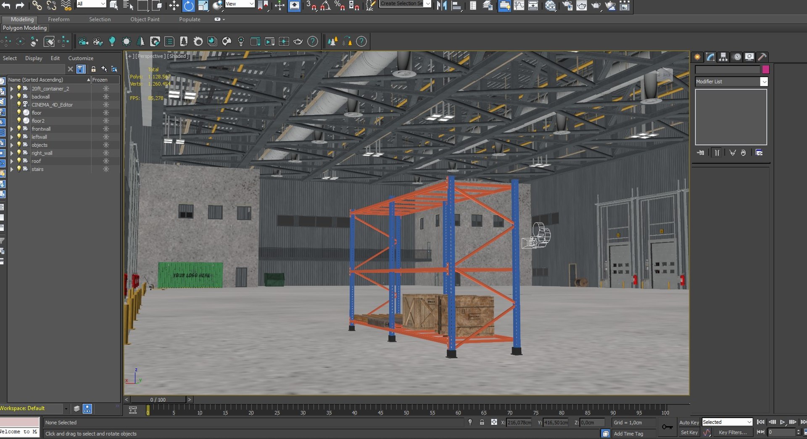
Task: Activate the Select and Scale tool
Action: pos(203,5)
